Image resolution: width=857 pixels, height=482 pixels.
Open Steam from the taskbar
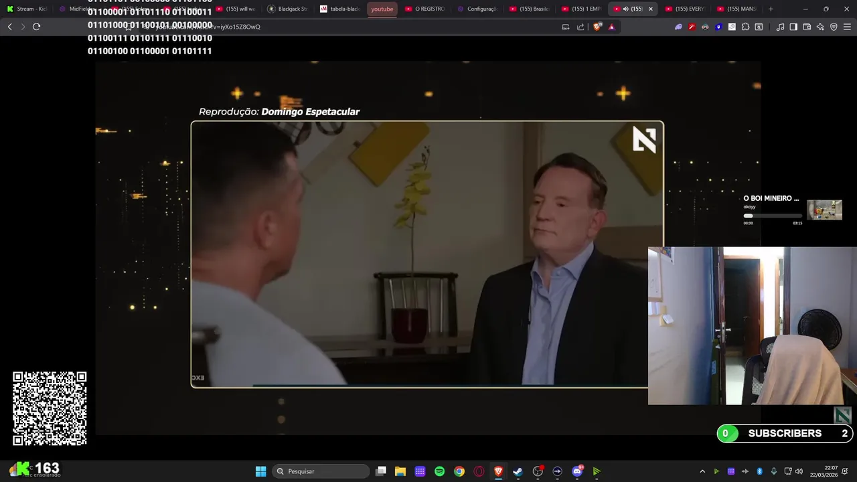click(518, 471)
